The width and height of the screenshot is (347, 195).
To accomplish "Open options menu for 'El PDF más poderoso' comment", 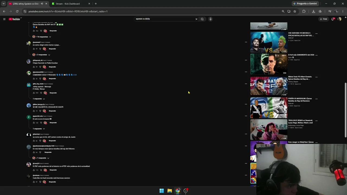I will [x=246, y=163].
